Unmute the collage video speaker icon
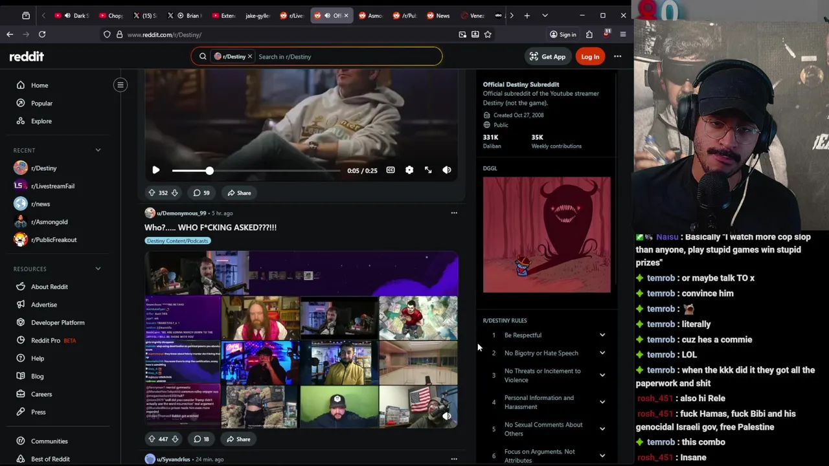This screenshot has height=466, width=829. (x=446, y=416)
